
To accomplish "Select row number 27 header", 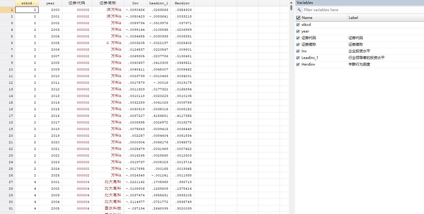I will click(x=8, y=182).
